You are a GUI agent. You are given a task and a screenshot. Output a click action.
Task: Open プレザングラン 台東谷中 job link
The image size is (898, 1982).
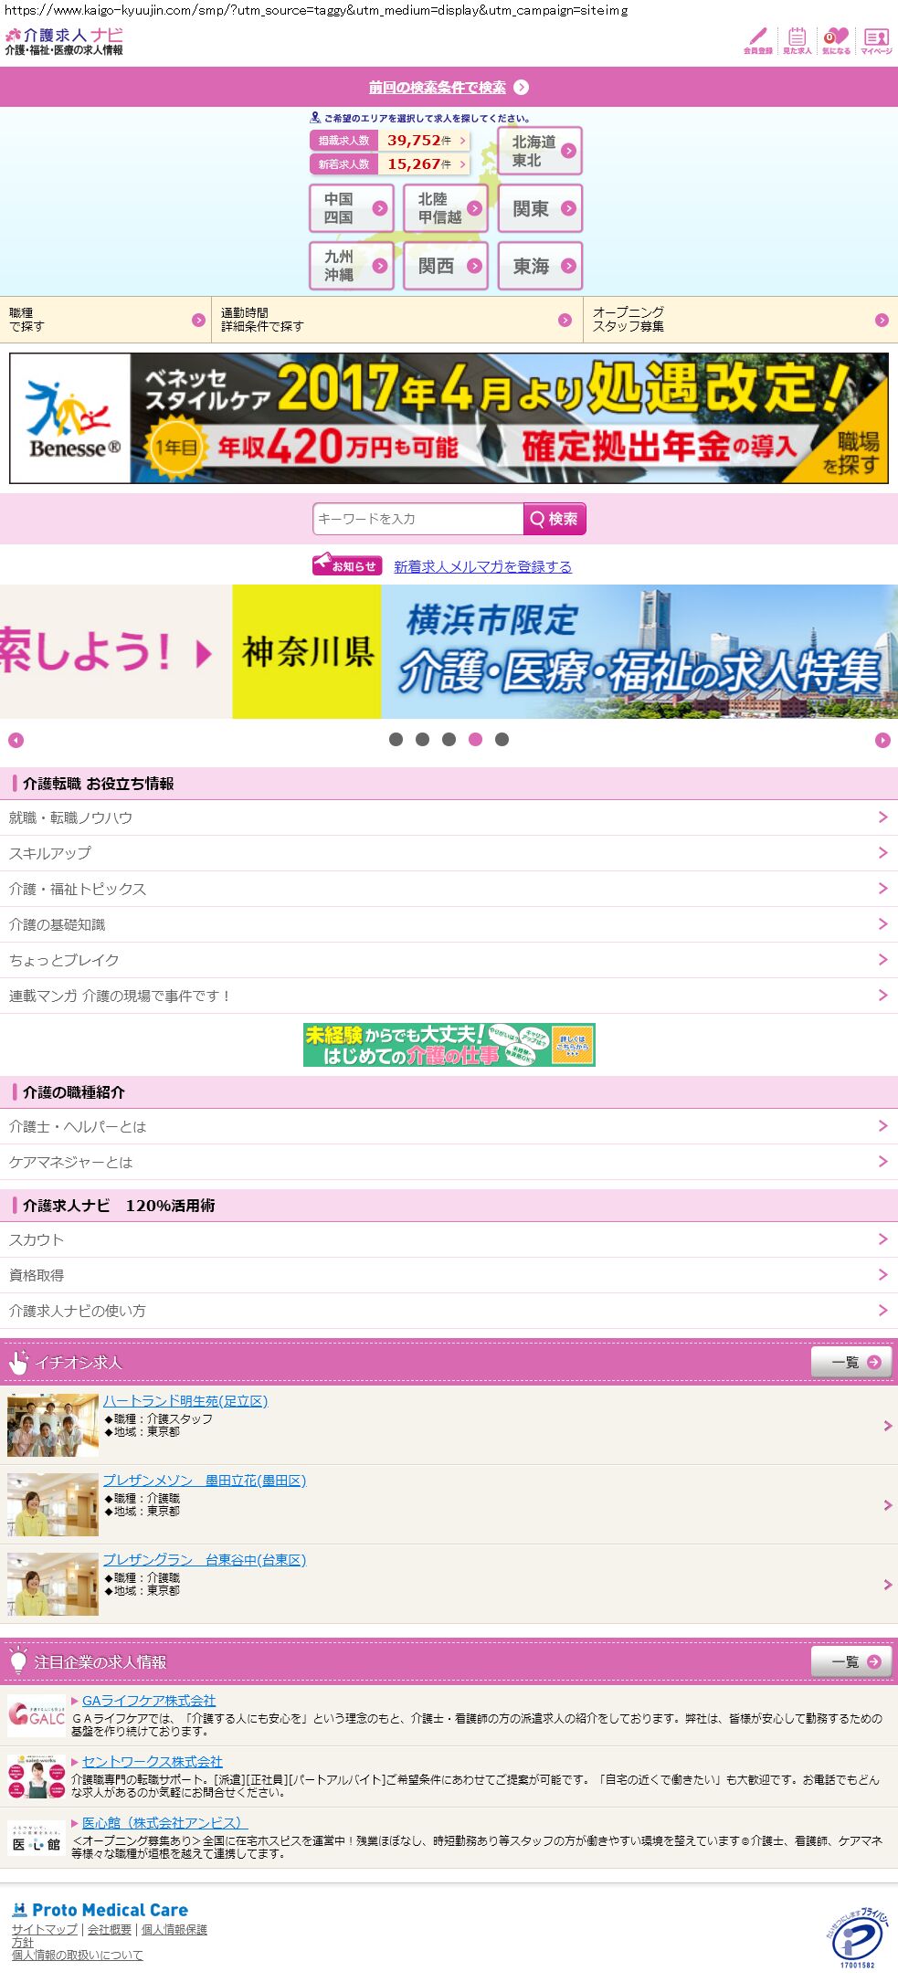(204, 1559)
